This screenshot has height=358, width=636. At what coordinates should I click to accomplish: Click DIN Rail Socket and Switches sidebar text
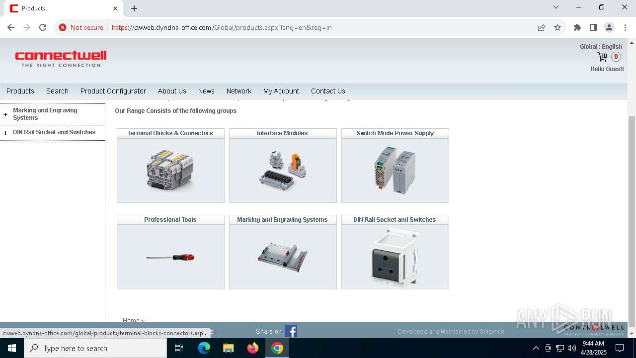[x=54, y=132]
